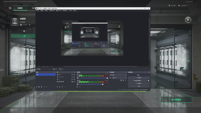
Task: Open the 编辑(E) menu in OBS
Action: coord(42,11)
